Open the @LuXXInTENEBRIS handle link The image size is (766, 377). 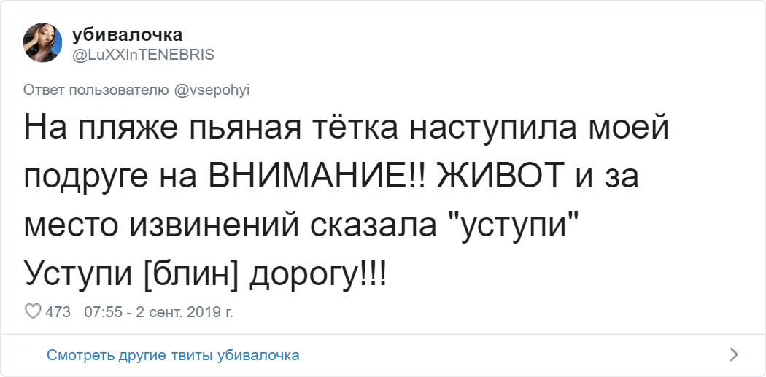click(x=143, y=55)
